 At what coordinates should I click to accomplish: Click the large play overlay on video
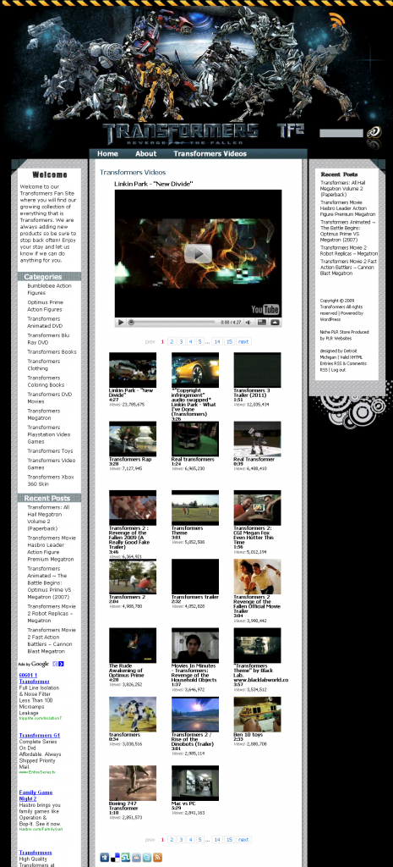[198, 253]
